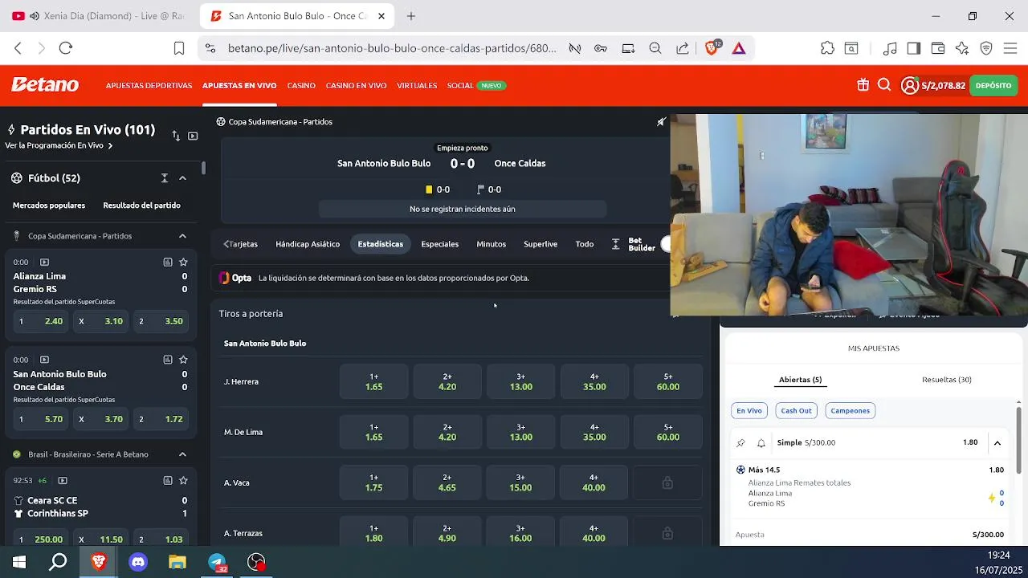Open the browser extensions puzzle icon

point(827,48)
